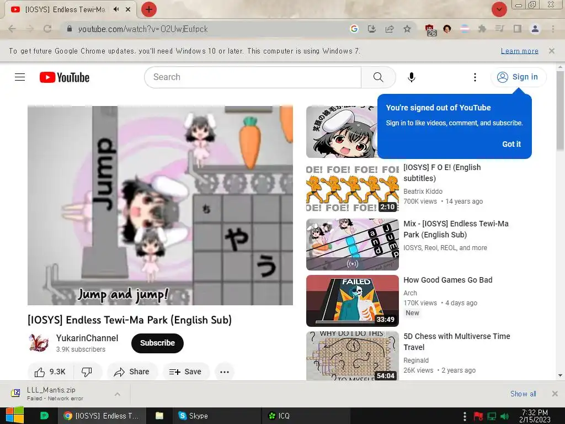
Task: Open Learn more link in update bar
Action: (x=520, y=51)
